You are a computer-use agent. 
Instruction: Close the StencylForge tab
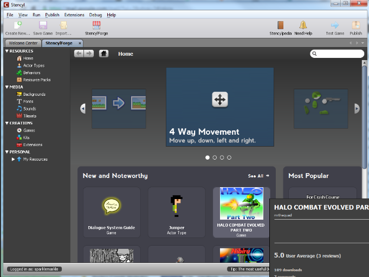point(80,43)
